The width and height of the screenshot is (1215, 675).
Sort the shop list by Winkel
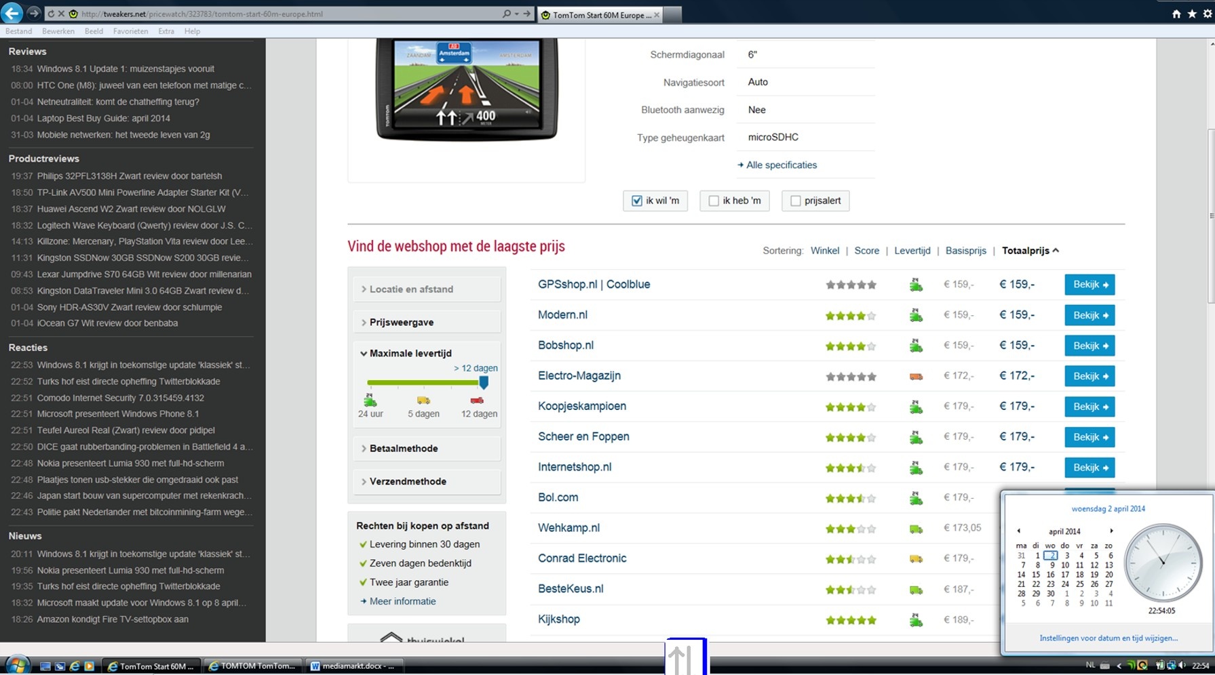tap(825, 251)
